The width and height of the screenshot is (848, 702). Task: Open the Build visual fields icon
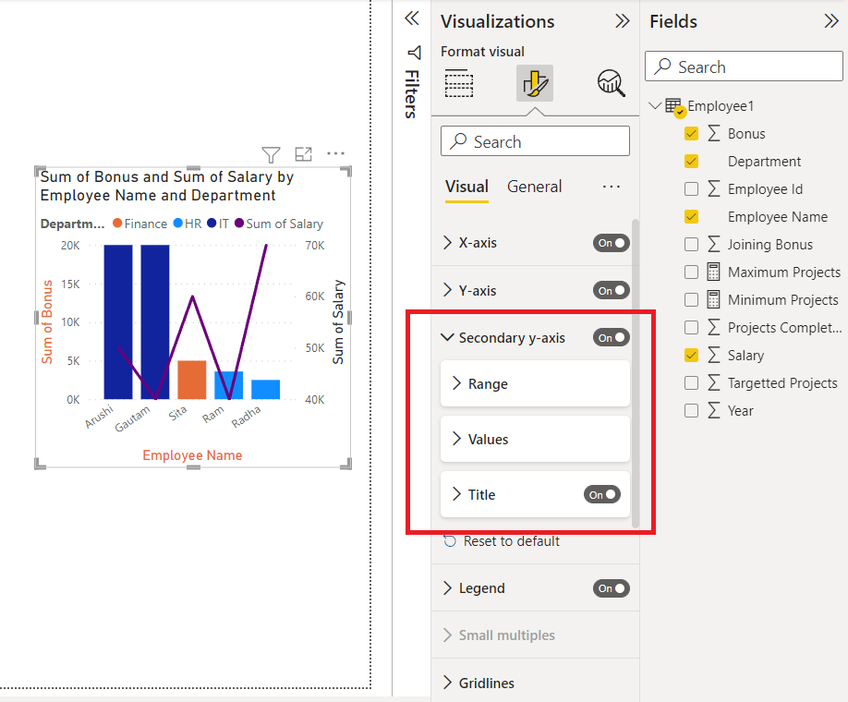458,83
